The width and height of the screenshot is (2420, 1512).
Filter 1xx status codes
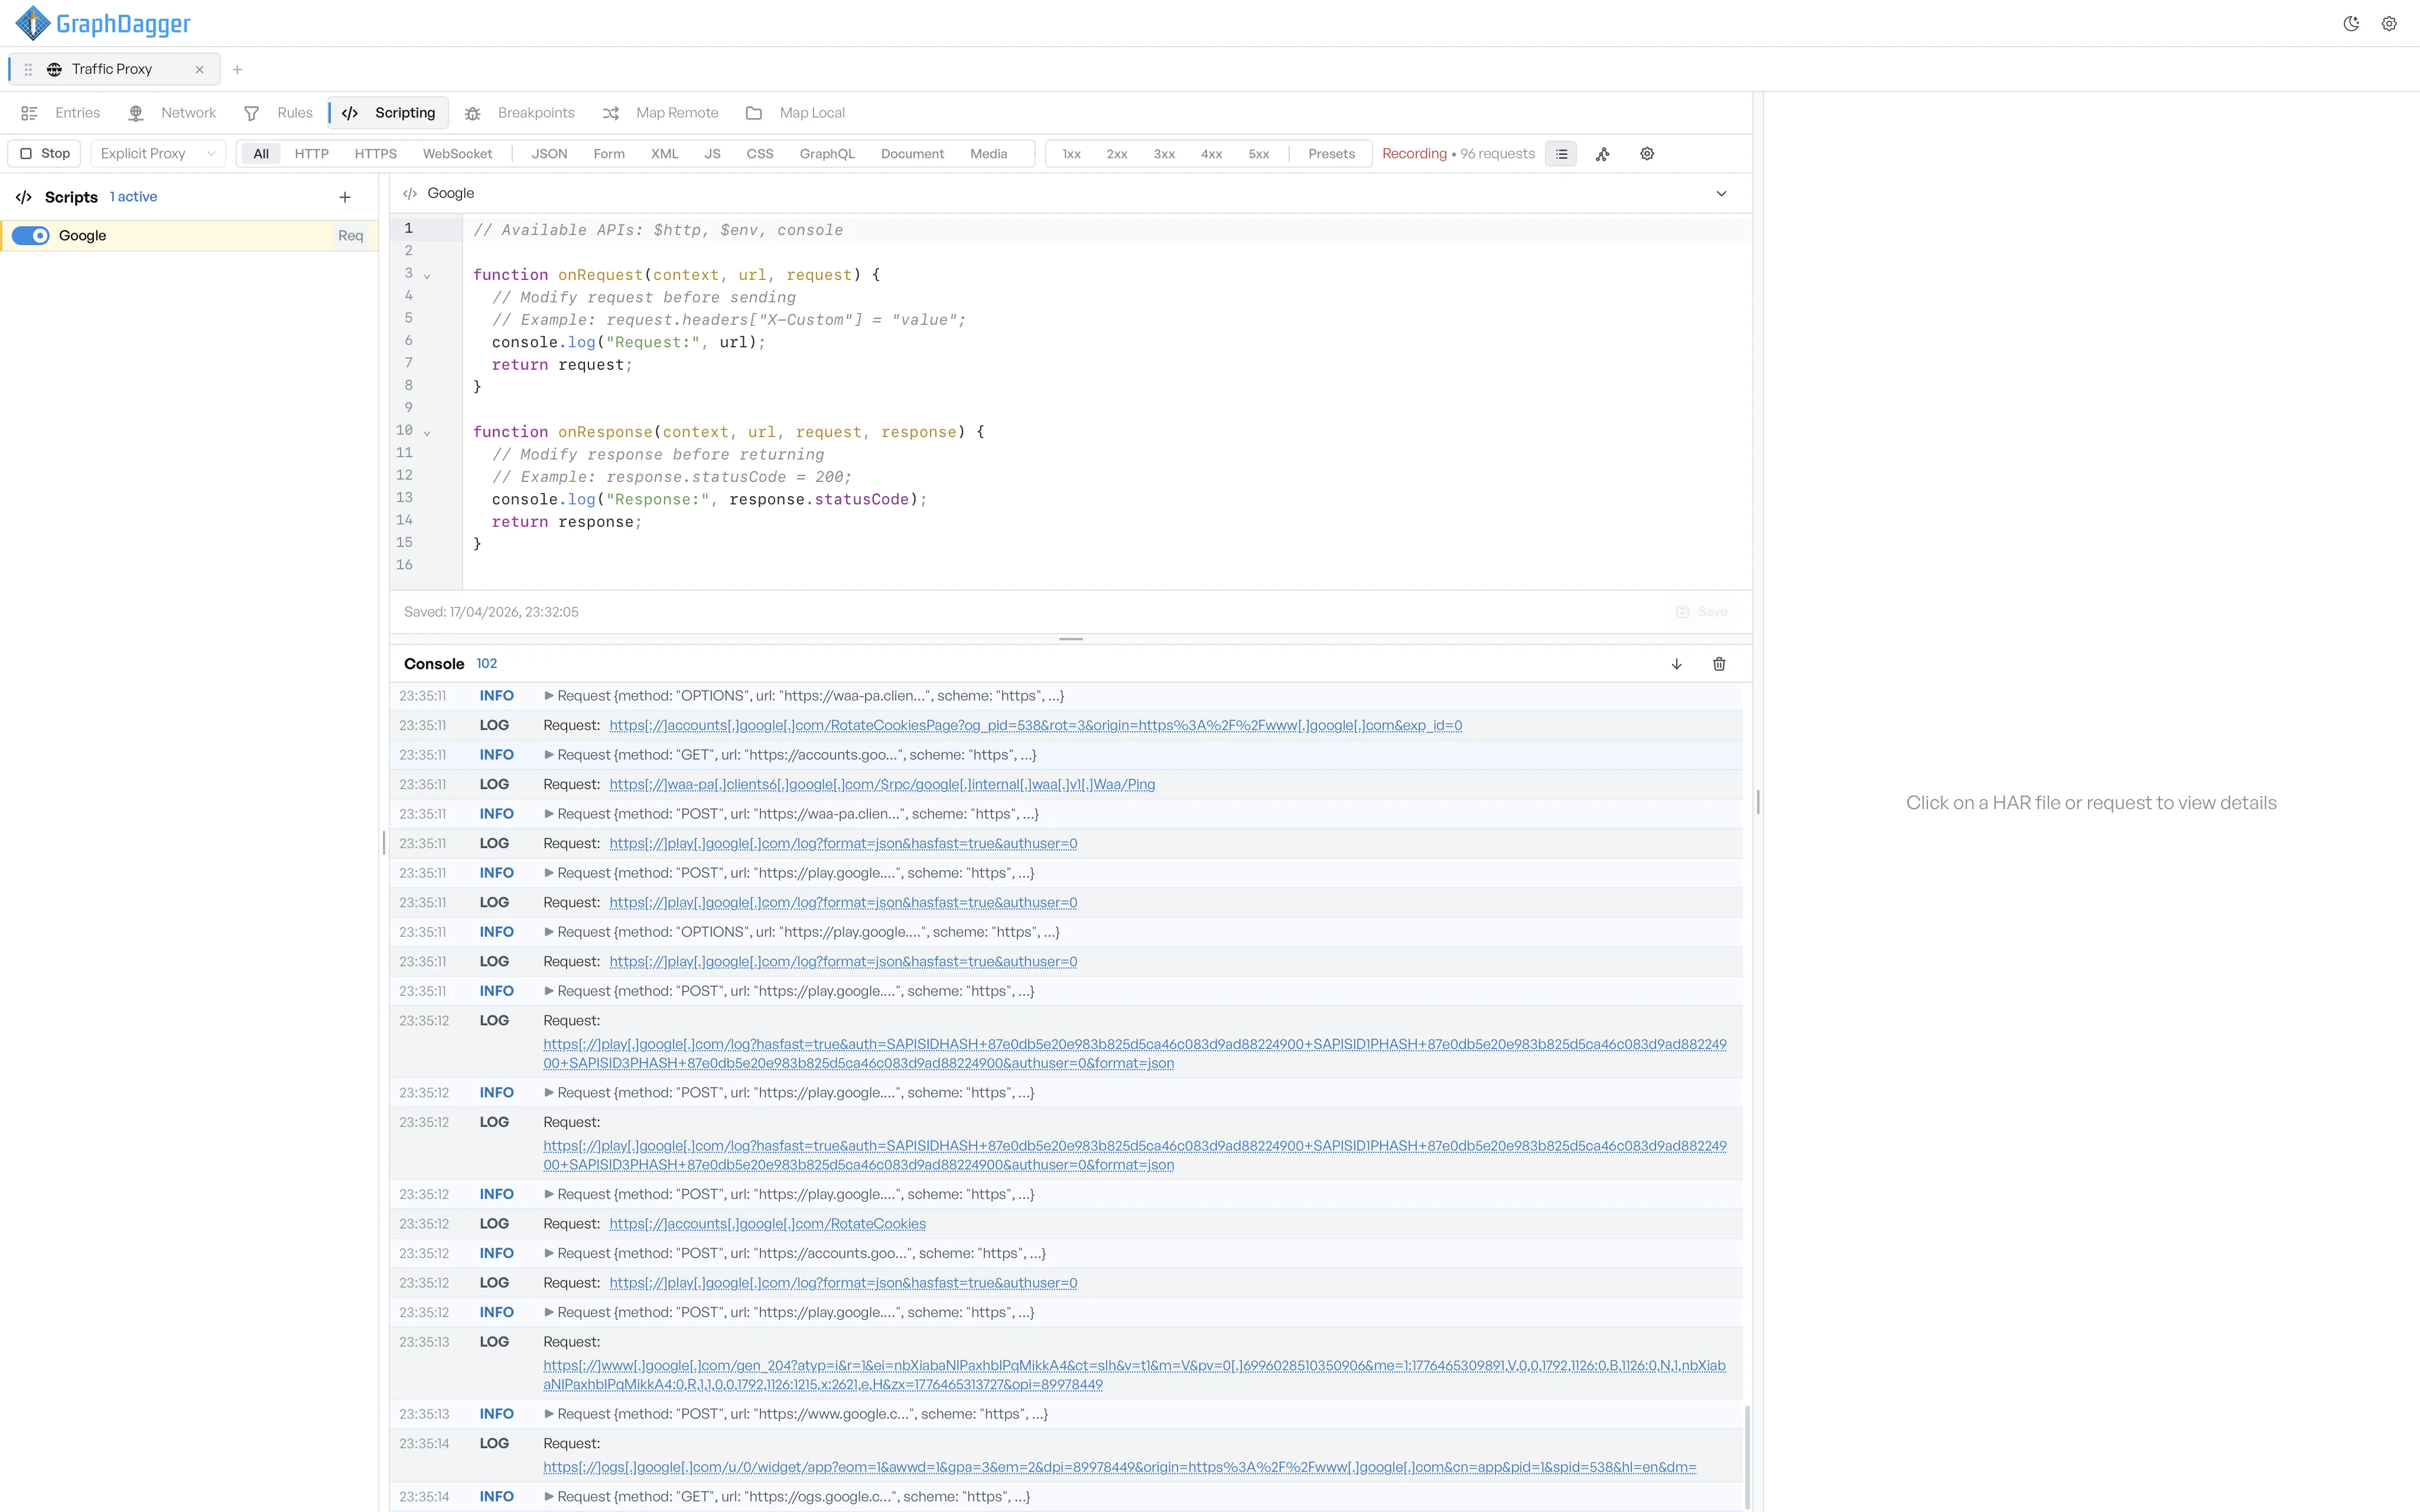click(x=1072, y=154)
